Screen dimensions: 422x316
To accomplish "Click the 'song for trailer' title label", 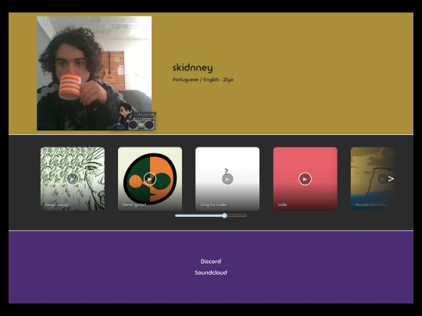I will coord(213,204).
